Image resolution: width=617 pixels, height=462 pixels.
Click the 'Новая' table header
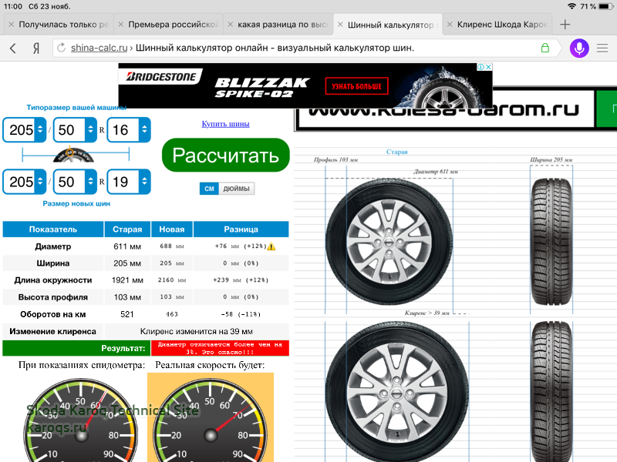(171, 229)
